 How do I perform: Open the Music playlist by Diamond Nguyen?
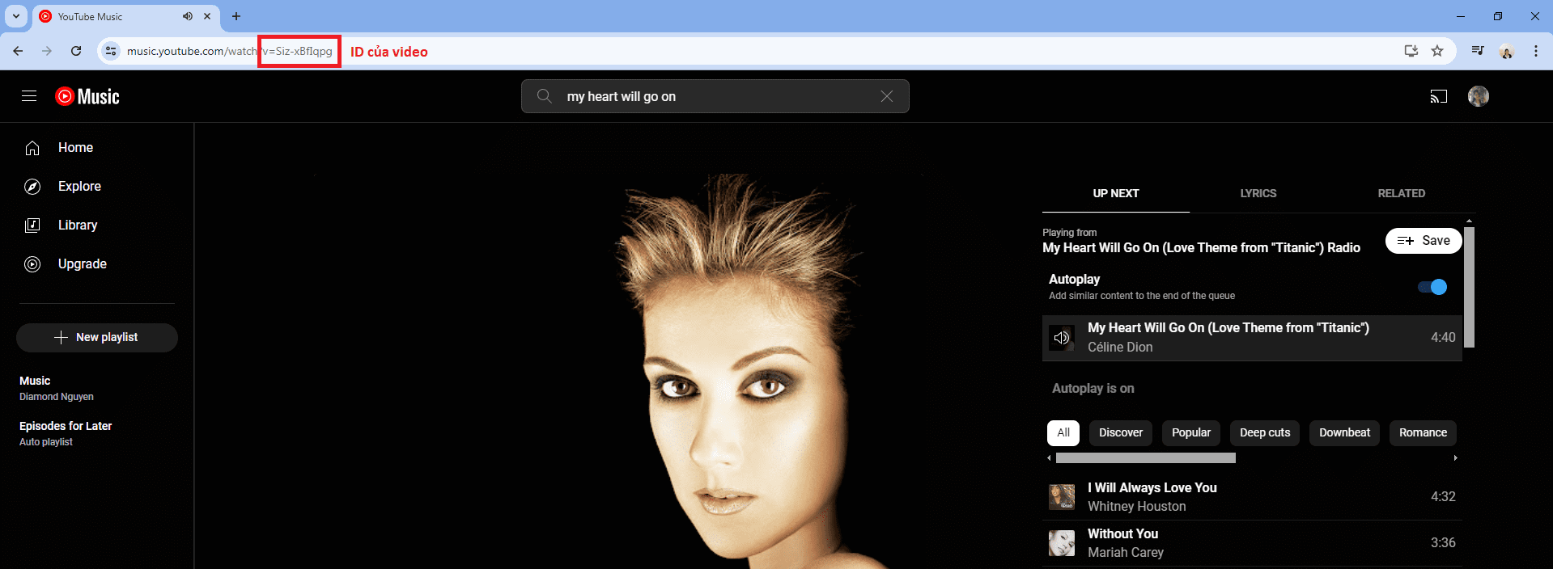click(57, 388)
